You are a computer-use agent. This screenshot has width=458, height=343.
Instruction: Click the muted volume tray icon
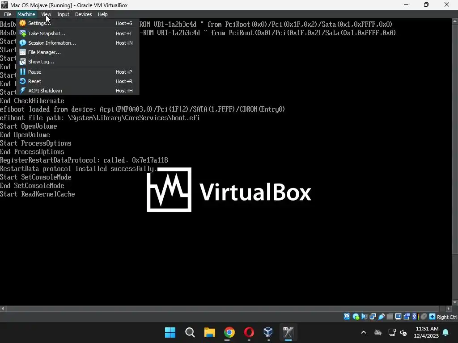click(404, 332)
